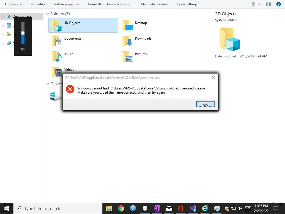Click the red error icon in dialog
285x214 pixels.
[x=70, y=89]
